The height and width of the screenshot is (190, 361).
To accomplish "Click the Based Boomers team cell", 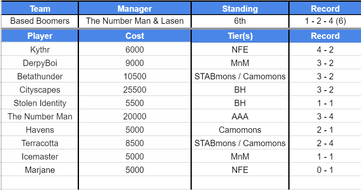I will [x=40, y=21].
